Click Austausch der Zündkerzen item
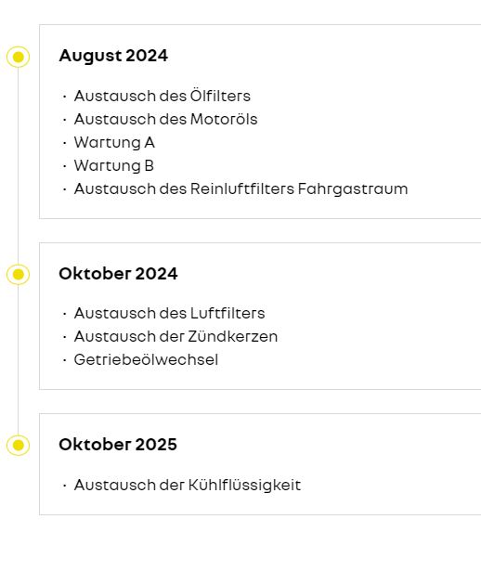The height and width of the screenshot is (571, 481). click(175, 336)
